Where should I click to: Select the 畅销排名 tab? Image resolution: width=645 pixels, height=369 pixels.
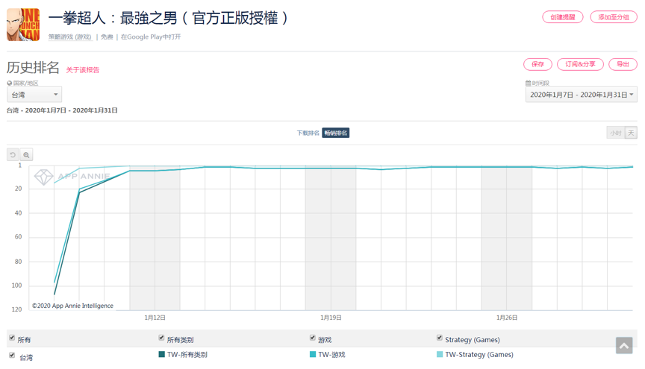tap(336, 133)
